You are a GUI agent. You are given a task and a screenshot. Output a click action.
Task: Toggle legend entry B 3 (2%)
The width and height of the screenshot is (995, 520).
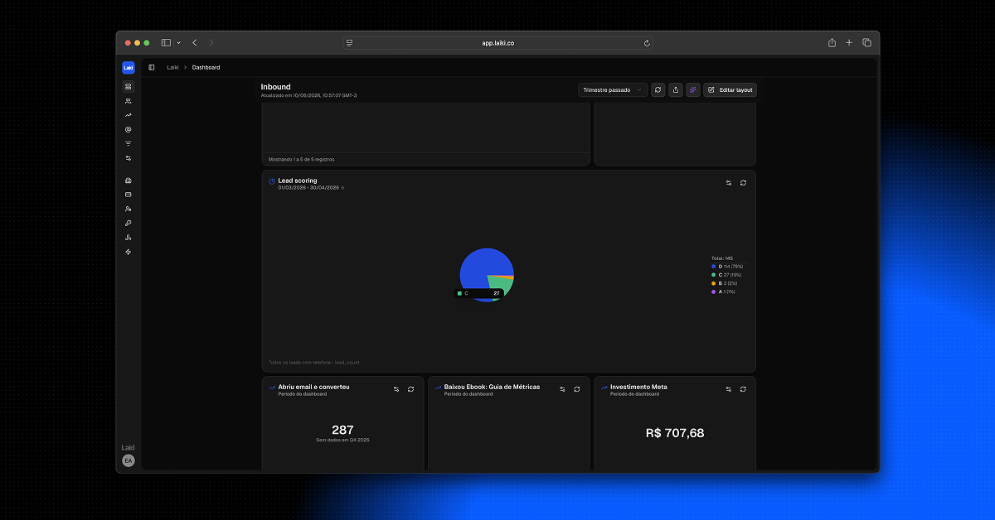(x=722, y=283)
